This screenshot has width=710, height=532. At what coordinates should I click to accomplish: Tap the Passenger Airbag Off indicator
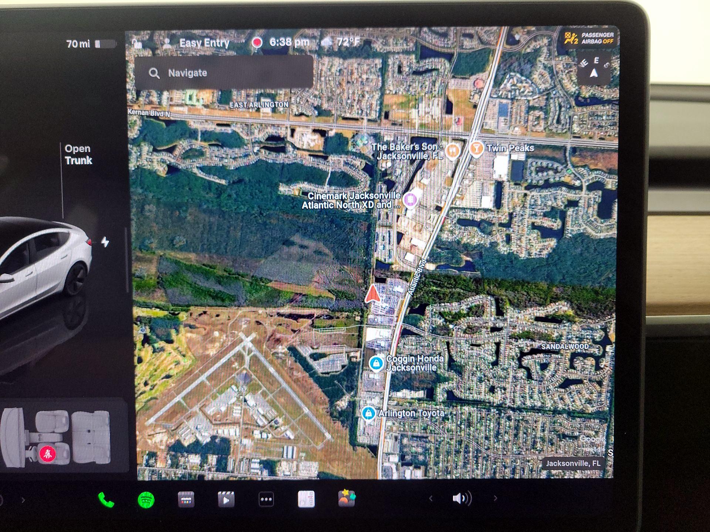589,38
